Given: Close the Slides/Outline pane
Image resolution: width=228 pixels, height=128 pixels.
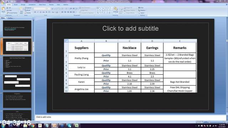Looking at the screenshot, I should [33, 18].
